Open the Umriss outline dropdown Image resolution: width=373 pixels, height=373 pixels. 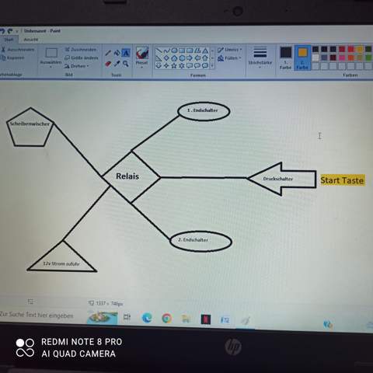pos(229,50)
